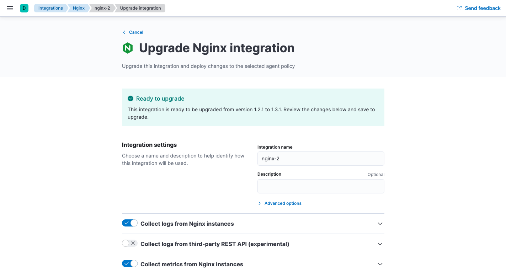Enable collecting logs from third-party REST API
This screenshot has width=506, height=272.
(x=129, y=243)
